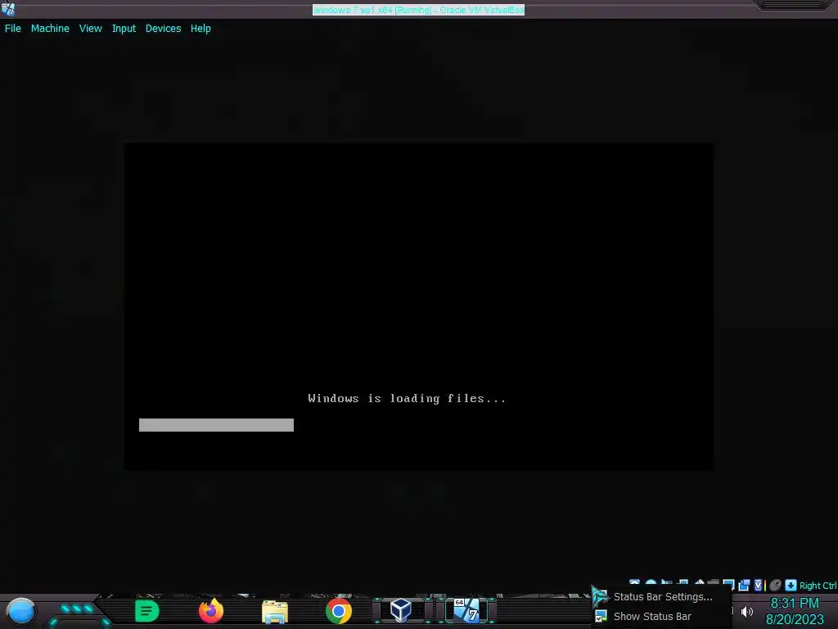Viewport: 838px width, 629px height.
Task: Open the Input menu
Action: 124,29
